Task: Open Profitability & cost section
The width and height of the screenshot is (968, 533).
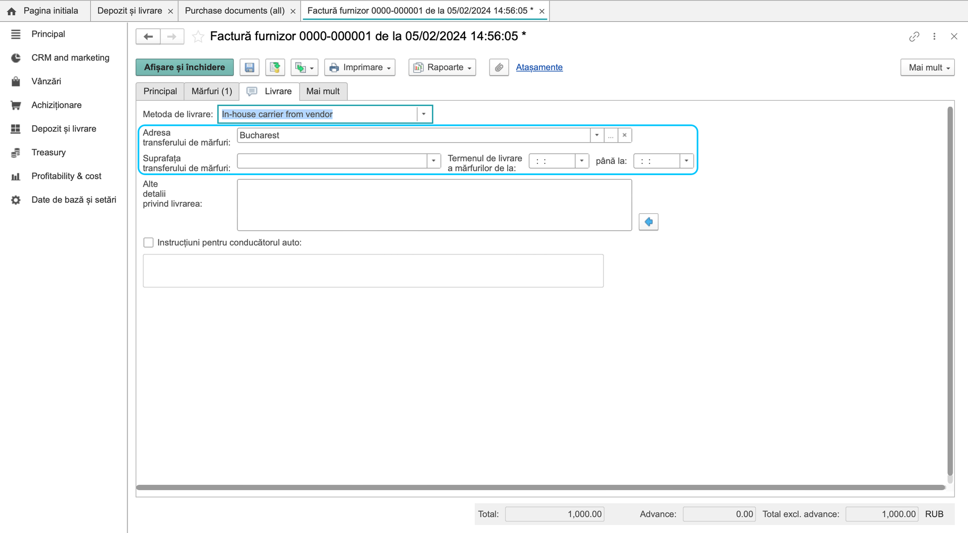Action: 66,176
